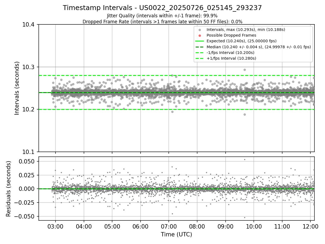
Task: Click legend entry 'Intervals, max (10.293s), min (10.188s)'
Action: point(246,30)
